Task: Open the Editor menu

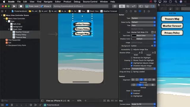Action: [x=58, y=2]
